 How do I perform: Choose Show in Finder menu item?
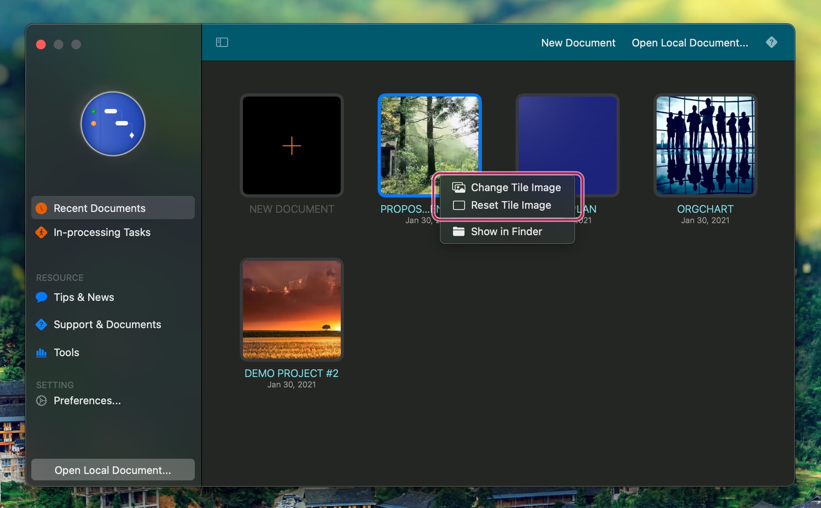506,232
